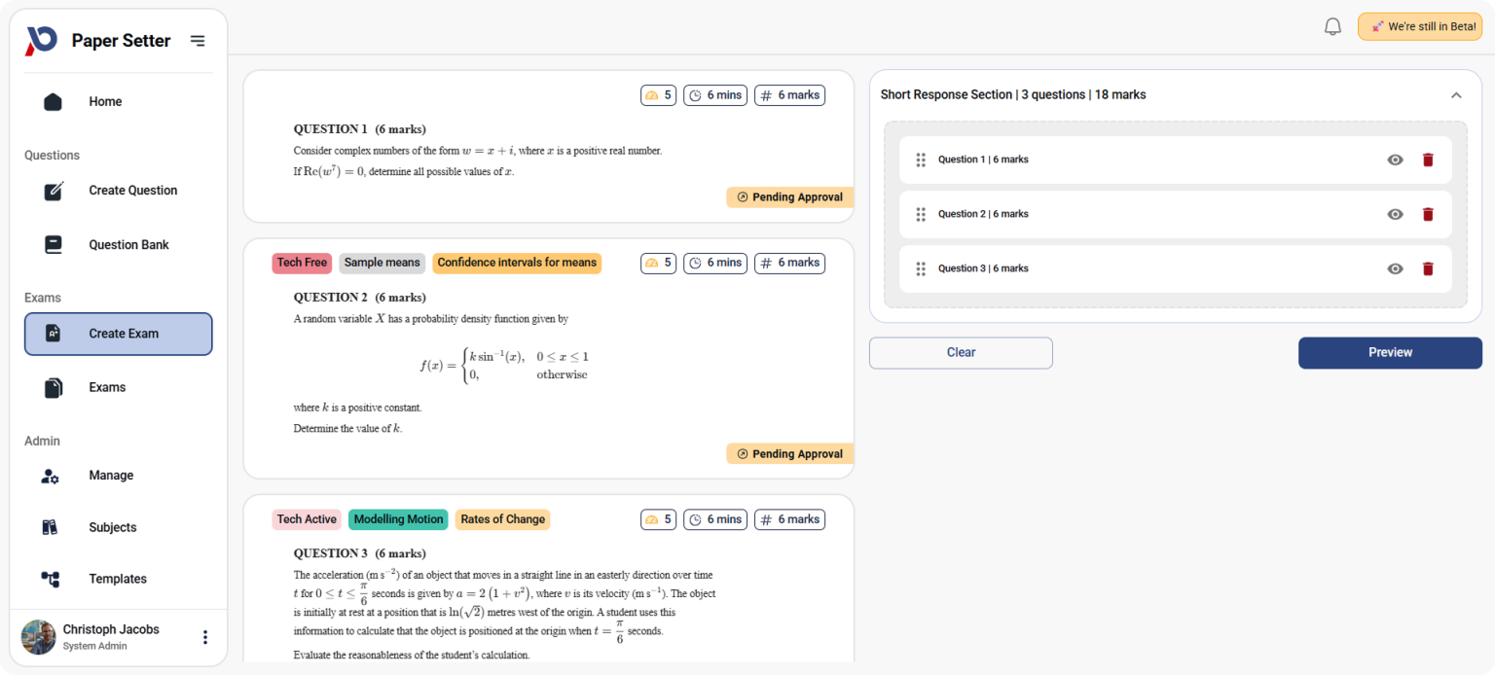Screen dimensions: 1495x675
Task: Select the Exams icon in the sidebar
Action: coord(53,386)
